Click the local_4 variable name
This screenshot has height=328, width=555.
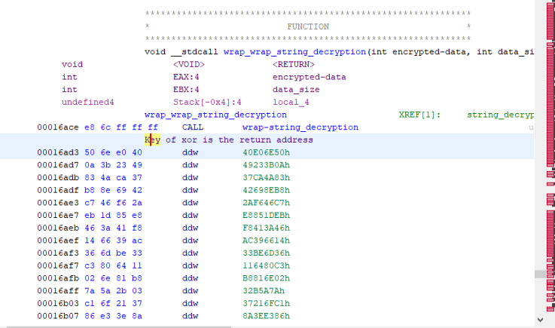[291, 102]
